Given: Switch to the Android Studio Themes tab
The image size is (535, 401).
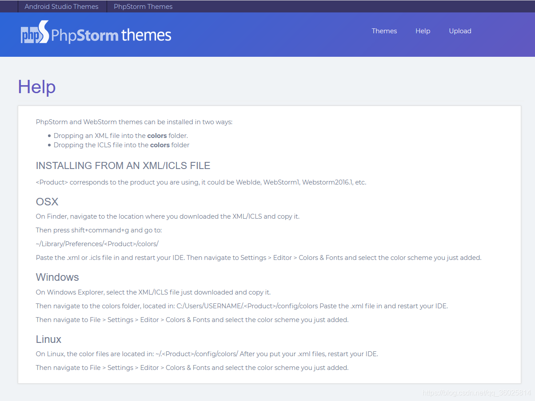Looking at the screenshot, I should (61, 6).
